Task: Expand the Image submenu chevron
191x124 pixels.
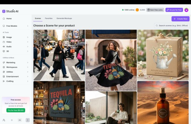Action: [28, 37]
